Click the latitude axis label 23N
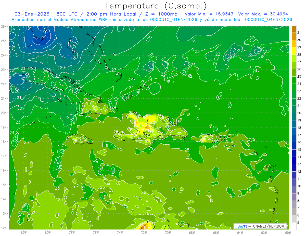This screenshot has width=306, height=236. (x=4, y=70)
